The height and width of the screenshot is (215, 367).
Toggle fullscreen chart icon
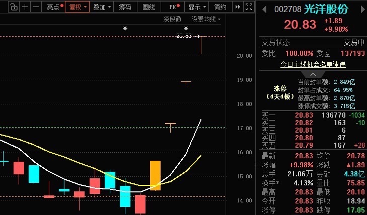pyautogui.click(x=249, y=7)
